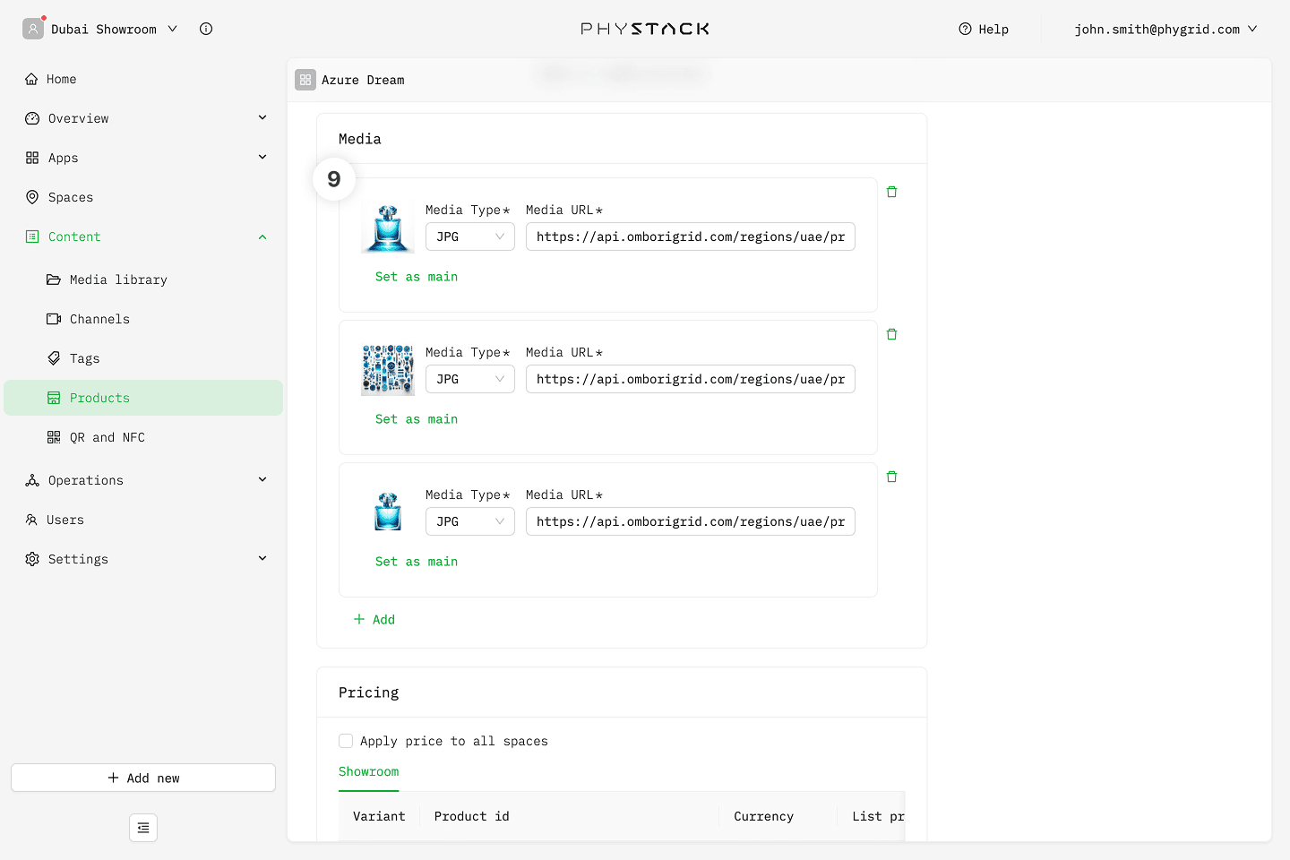Expand the Operations section chevron
The height and width of the screenshot is (860, 1290).
(262, 479)
